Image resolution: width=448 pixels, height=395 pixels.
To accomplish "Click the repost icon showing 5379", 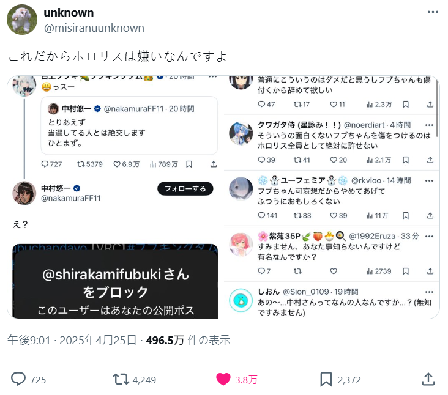I will coord(81,164).
